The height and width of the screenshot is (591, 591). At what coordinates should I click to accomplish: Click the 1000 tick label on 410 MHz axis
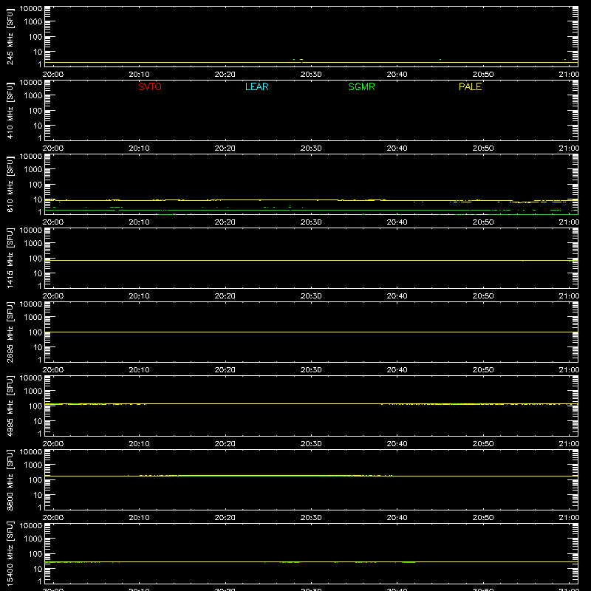pos(33,96)
